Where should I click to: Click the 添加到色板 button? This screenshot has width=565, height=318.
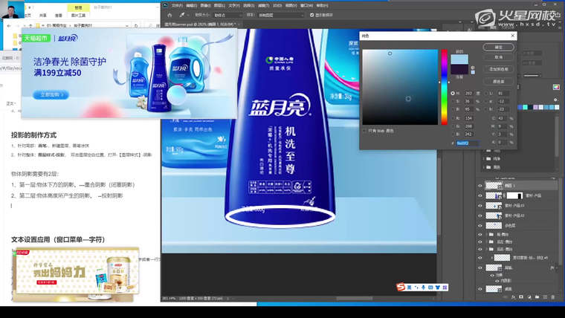coord(498,69)
